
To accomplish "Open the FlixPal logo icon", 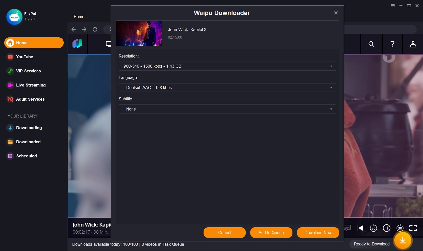I will 14,17.
